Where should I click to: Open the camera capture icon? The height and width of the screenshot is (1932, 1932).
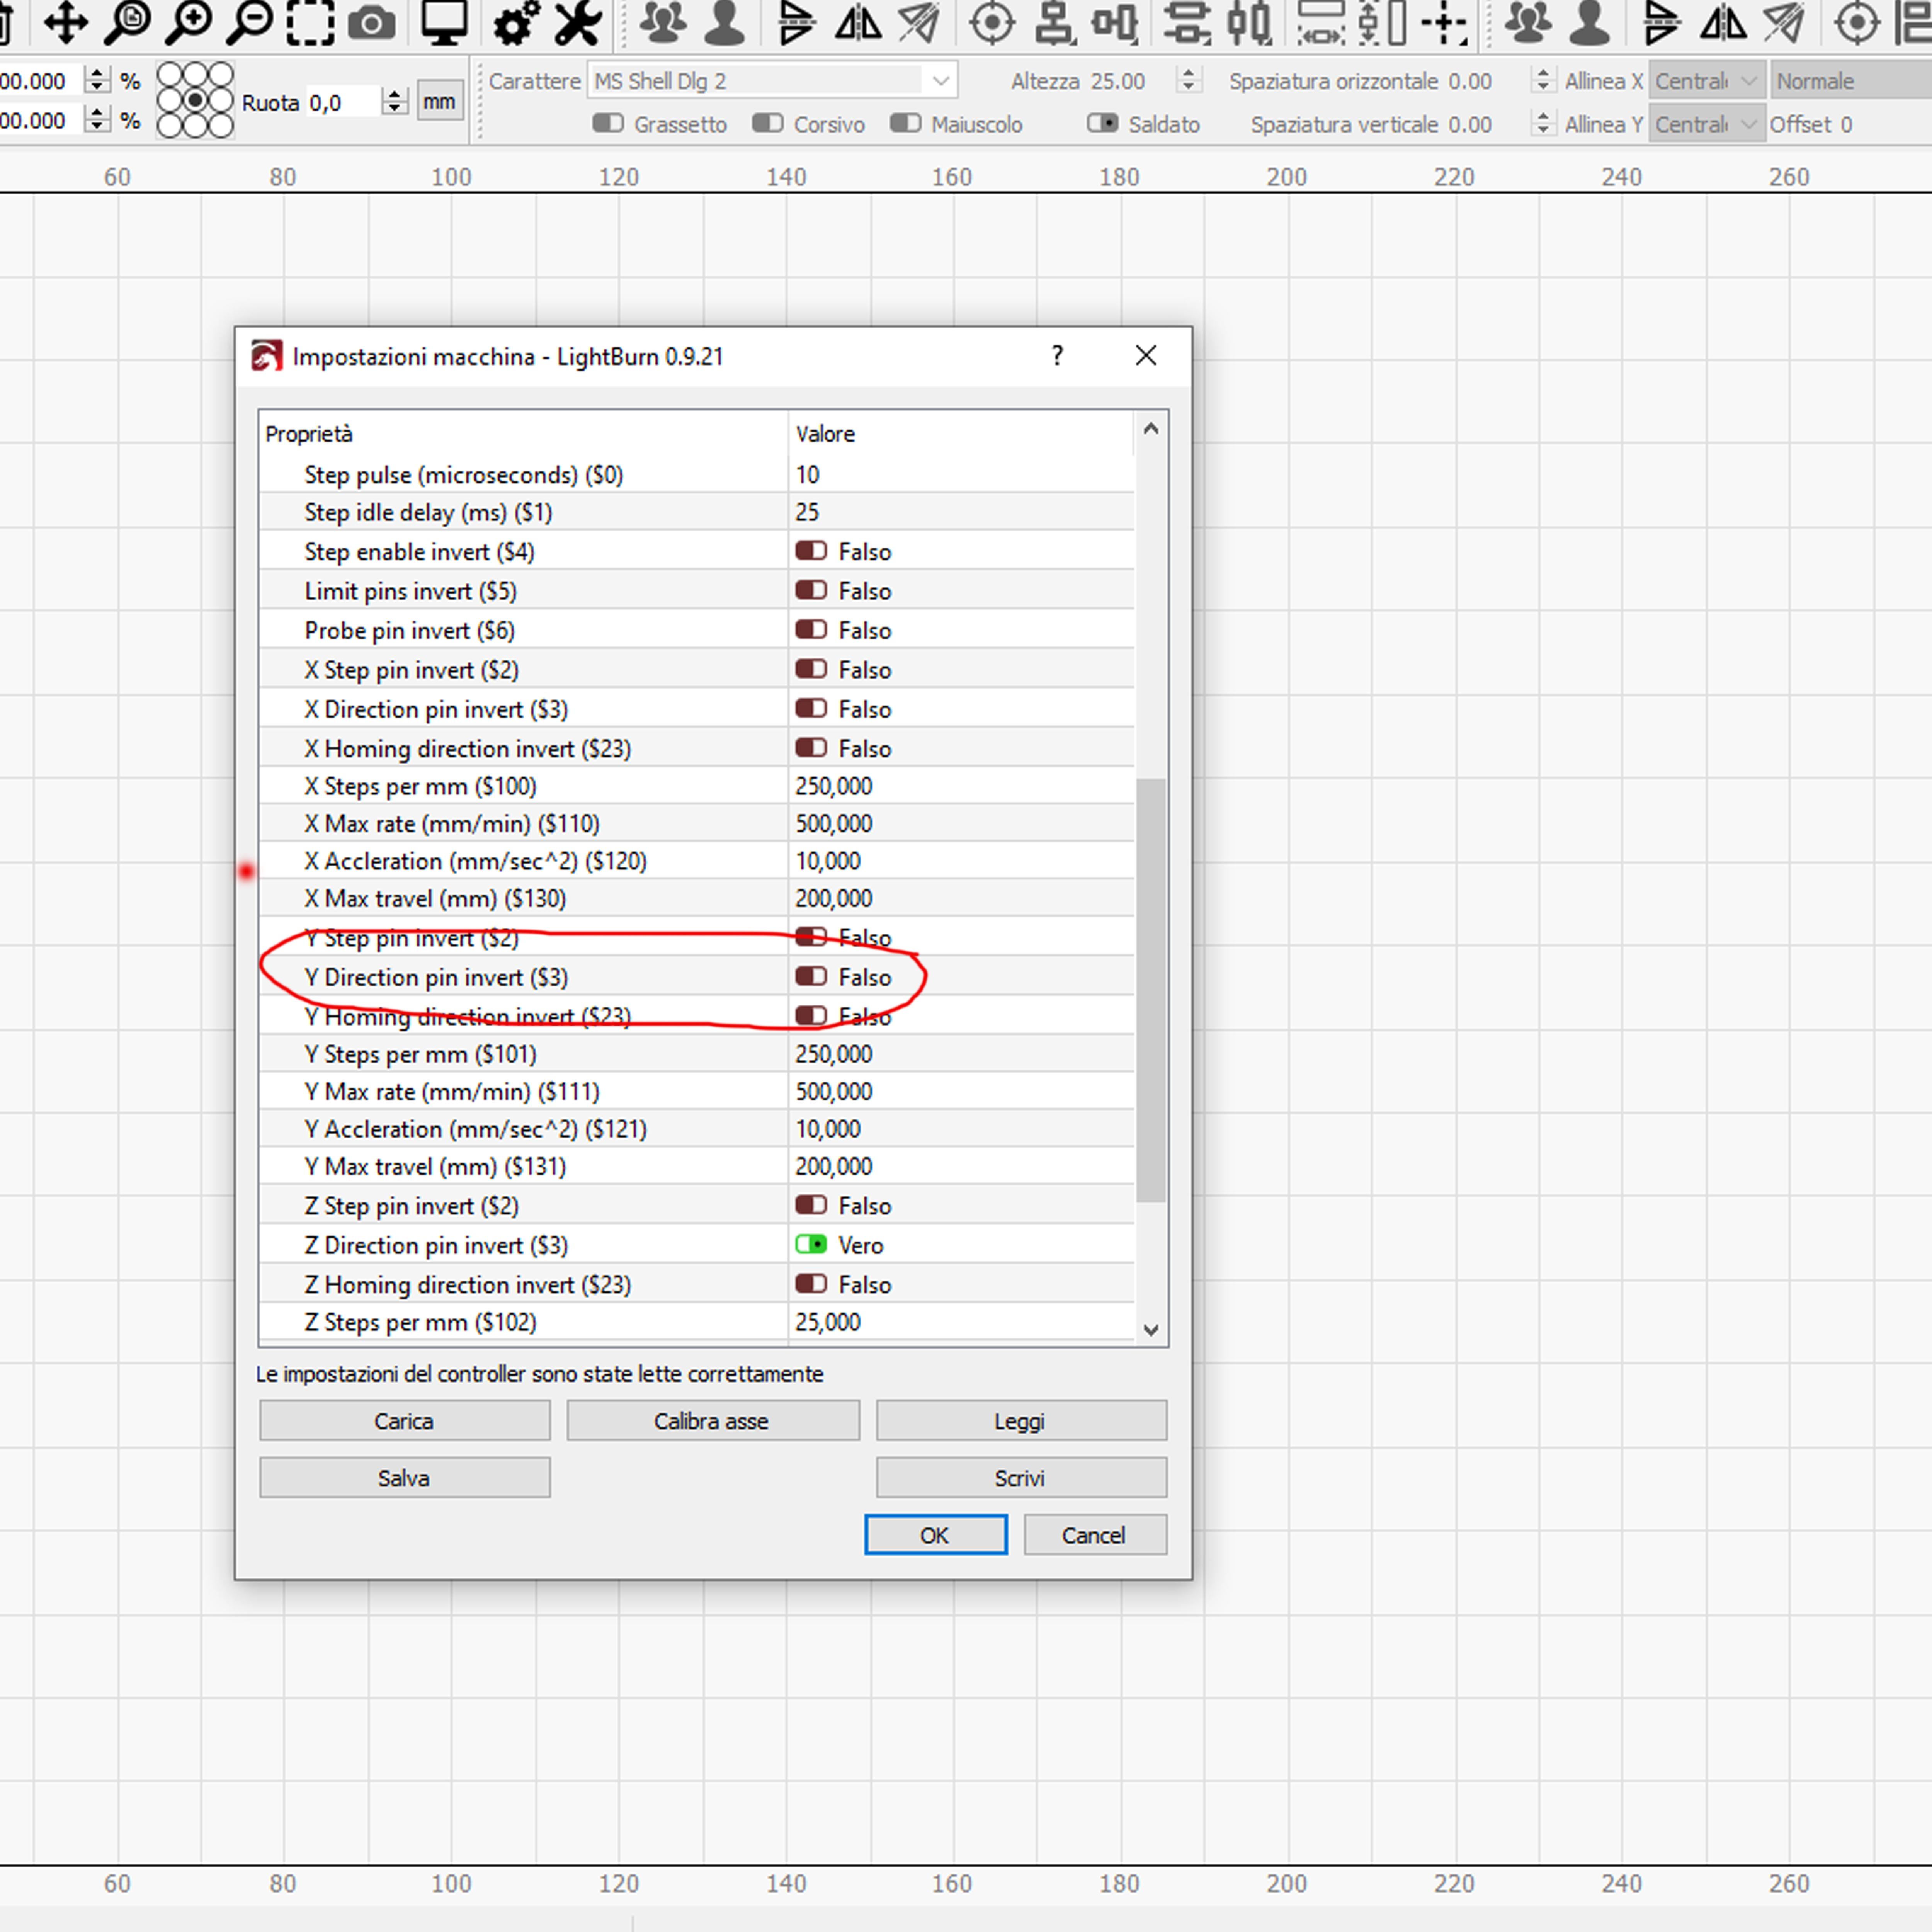tap(372, 22)
